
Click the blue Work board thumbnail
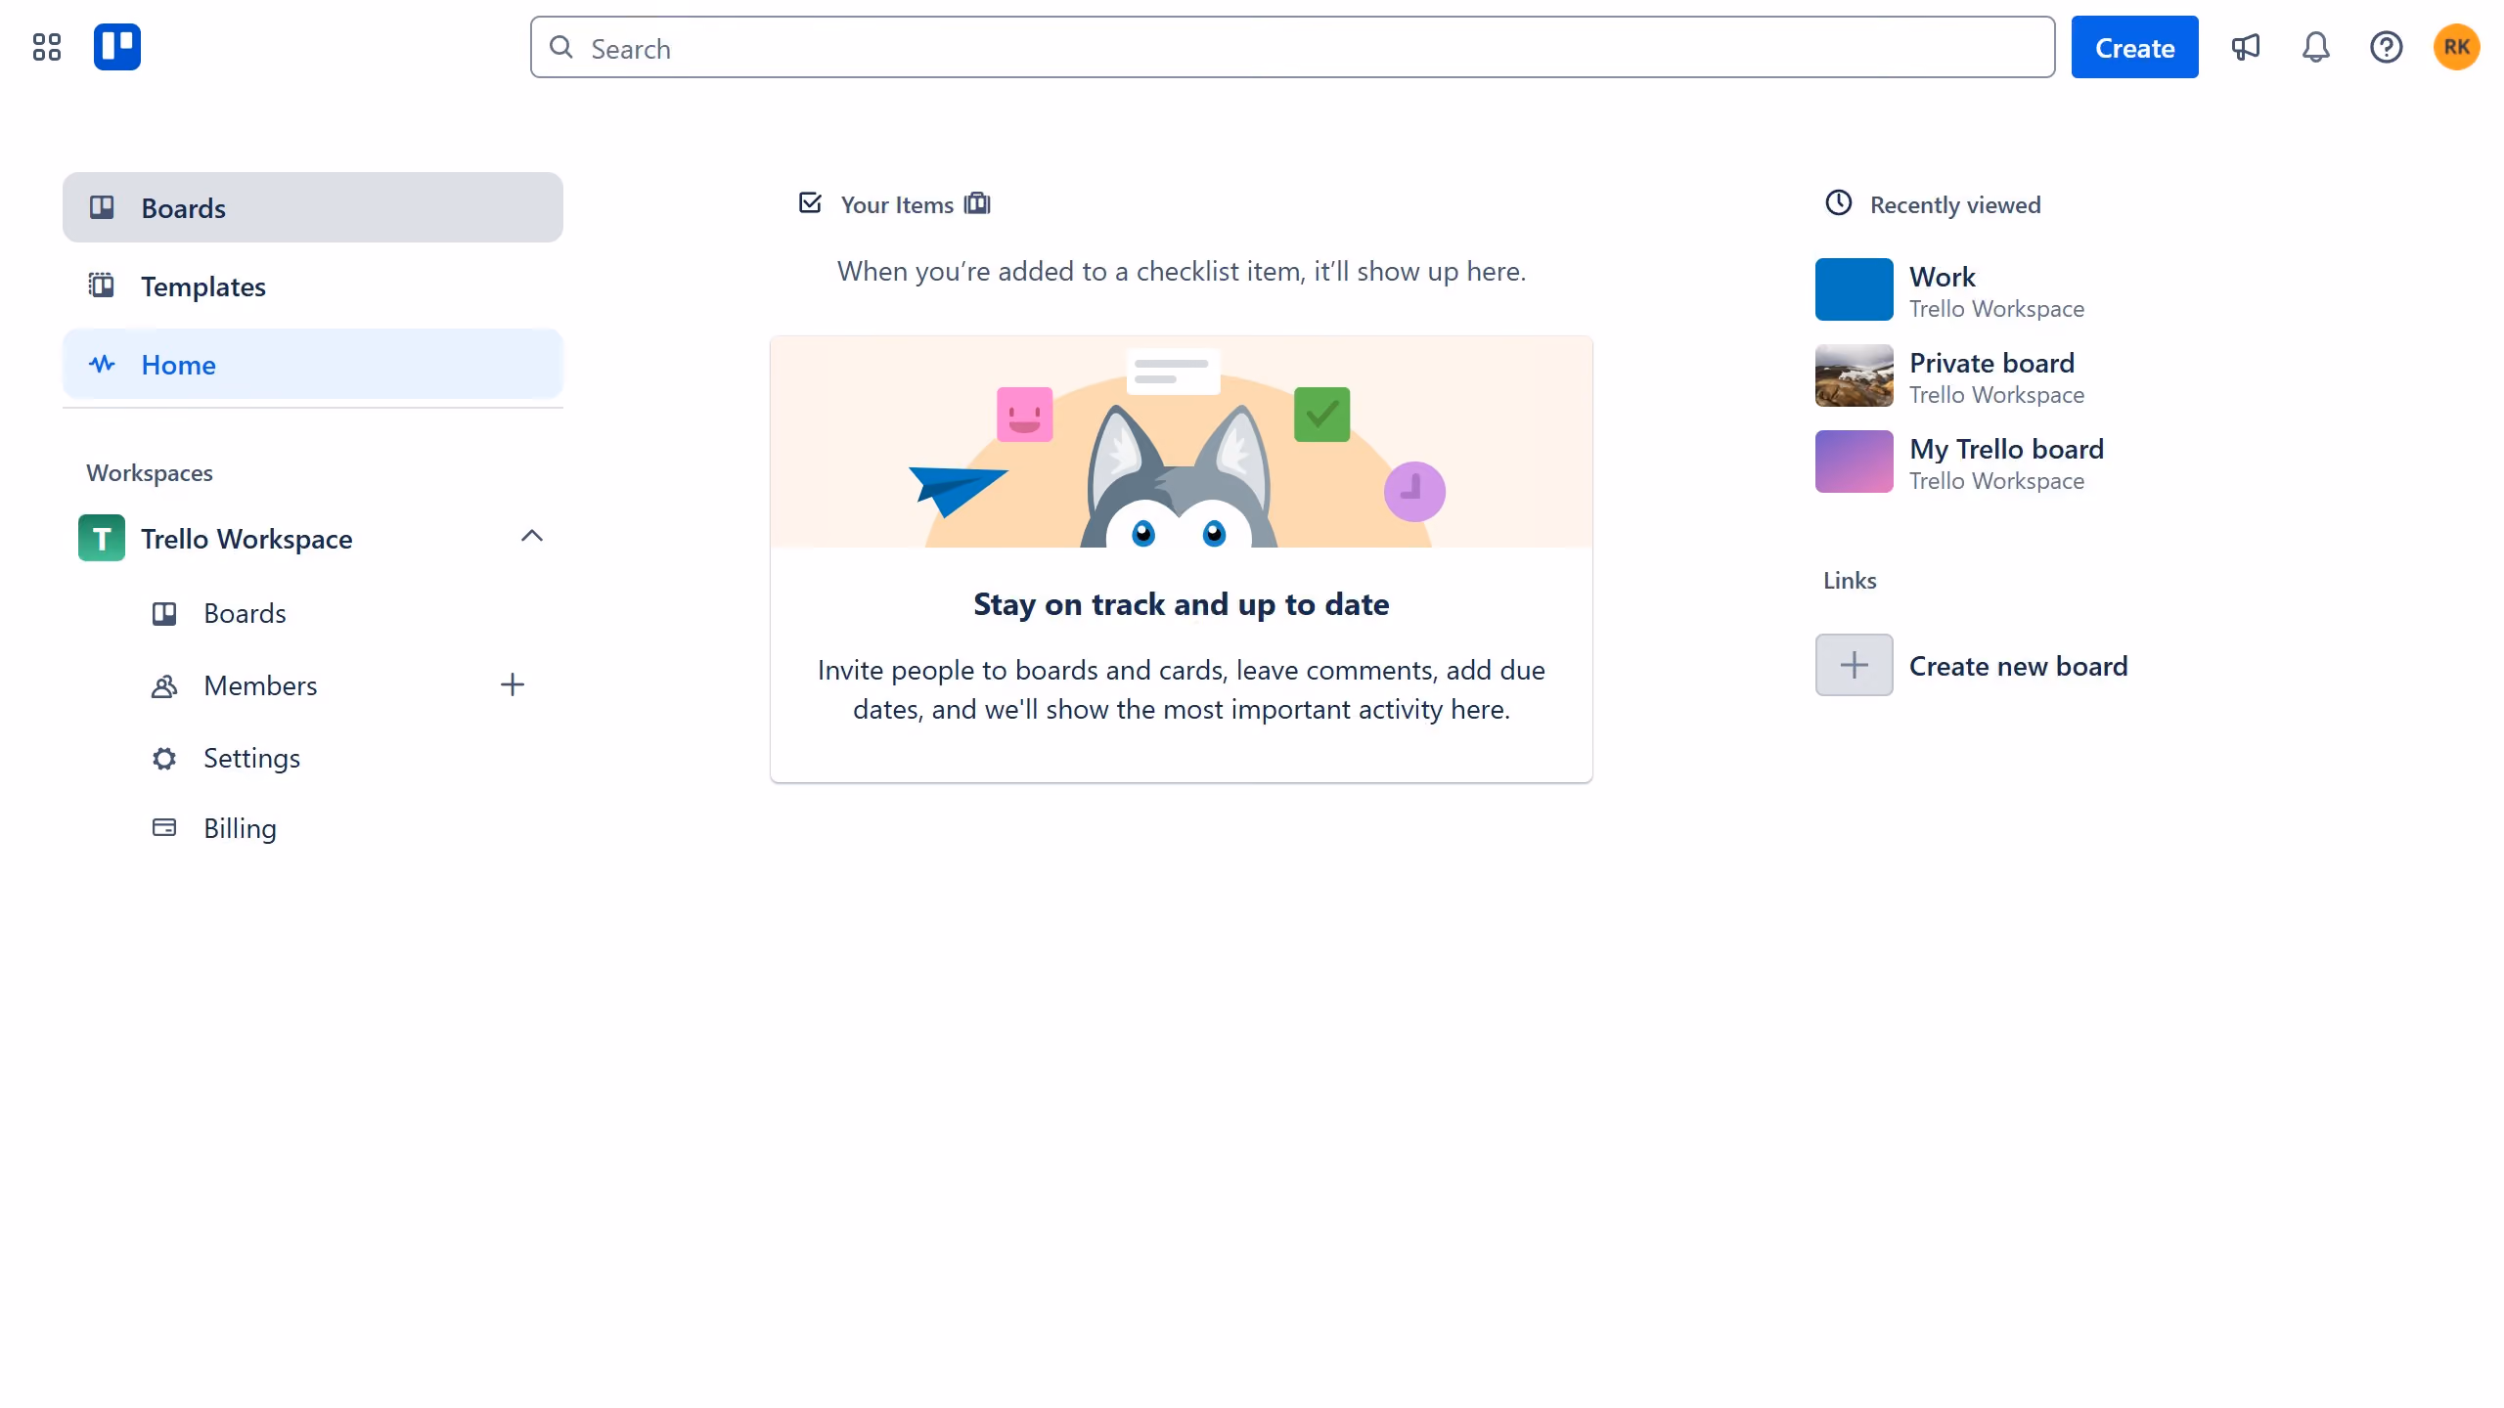click(1855, 289)
